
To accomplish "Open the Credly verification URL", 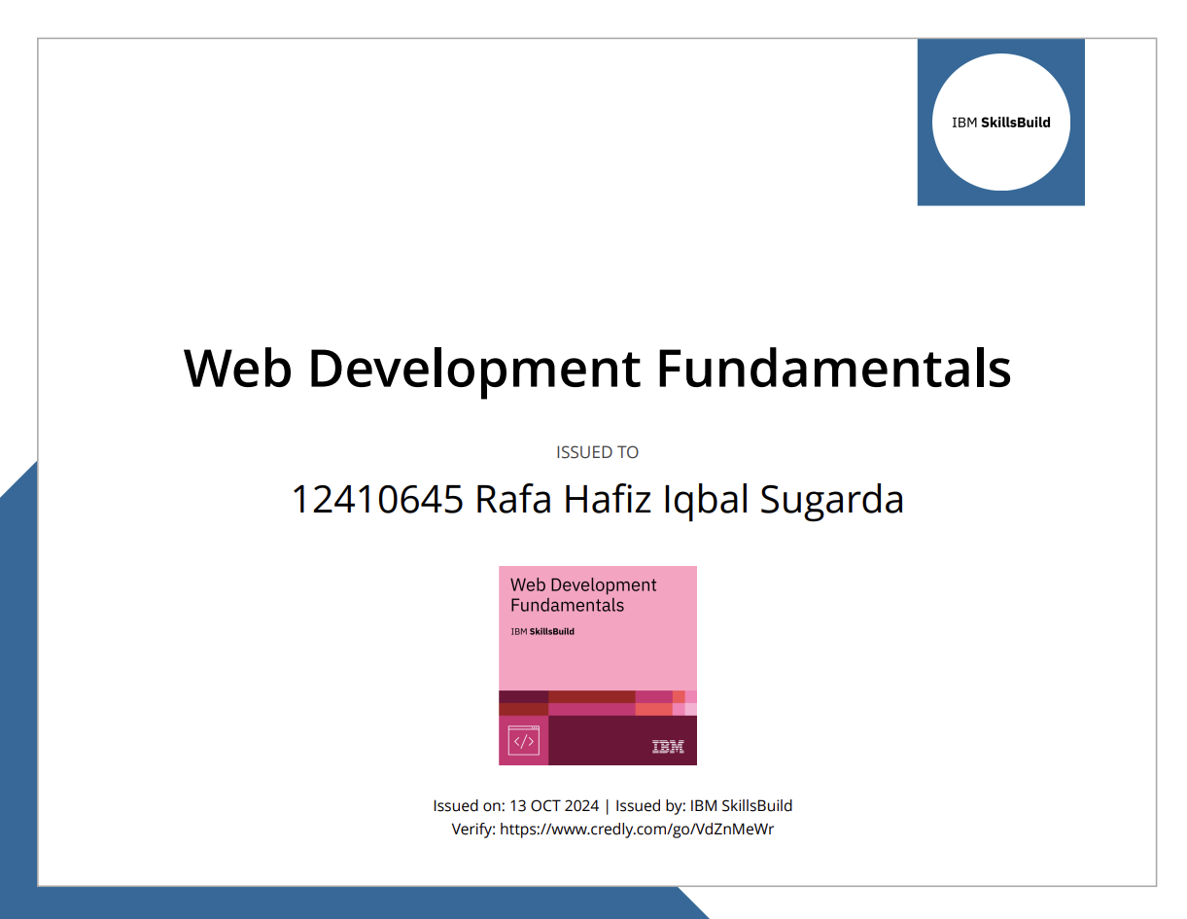I will click(x=637, y=830).
